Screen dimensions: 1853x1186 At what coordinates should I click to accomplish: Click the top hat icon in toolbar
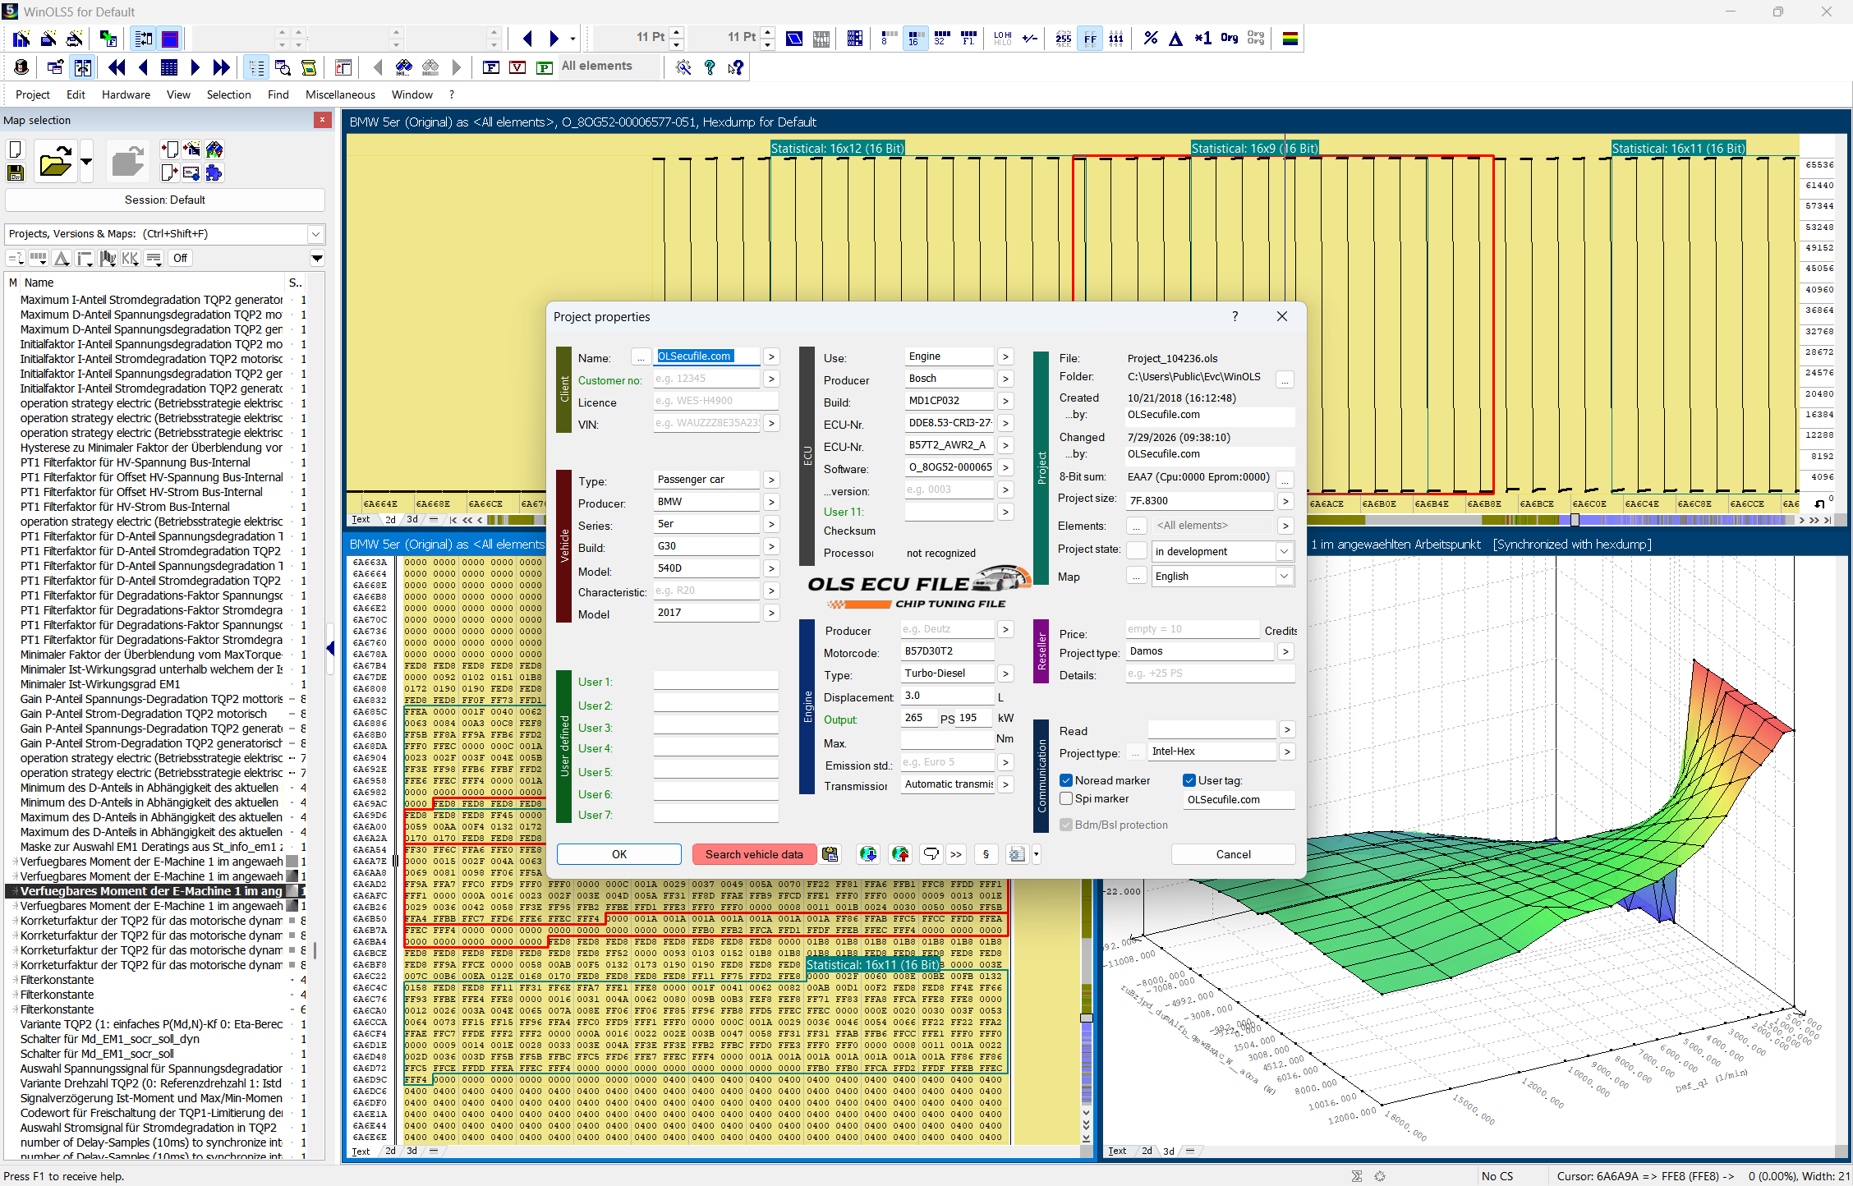pos(22,67)
